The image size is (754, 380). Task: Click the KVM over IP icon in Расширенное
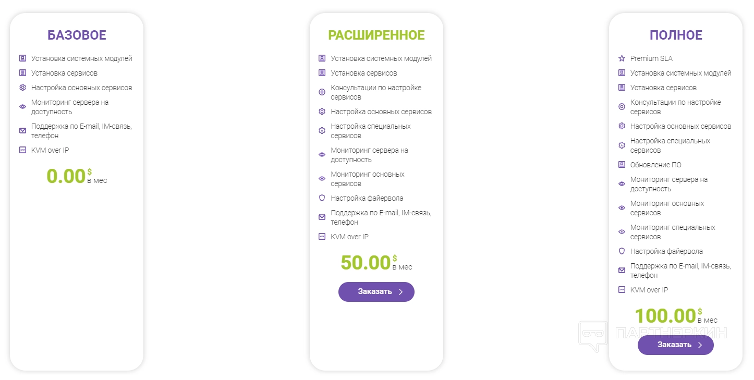click(x=322, y=237)
